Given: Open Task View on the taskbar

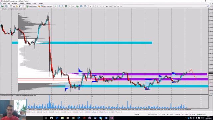Looking at the screenshot, I should 46,118.
